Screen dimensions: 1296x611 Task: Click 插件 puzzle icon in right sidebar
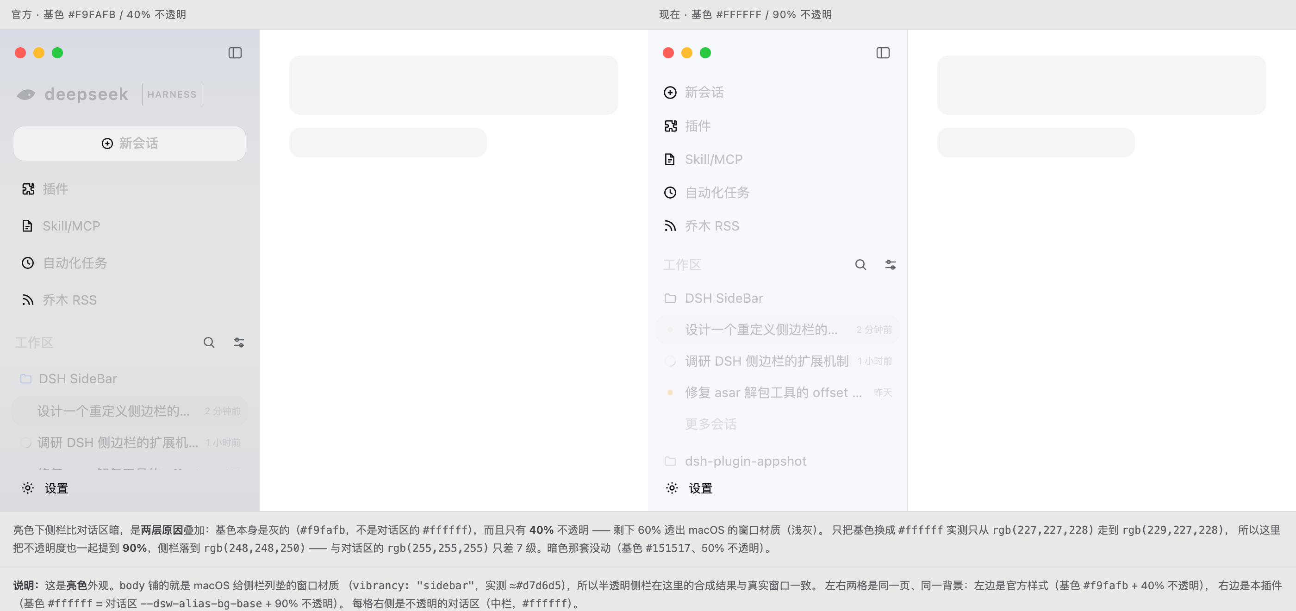pyautogui.click(x=670, y=126)
